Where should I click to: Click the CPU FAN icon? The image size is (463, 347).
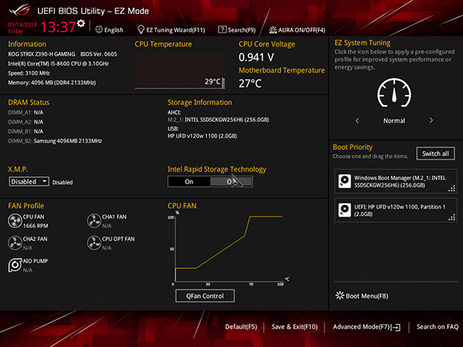click(15, 221)
